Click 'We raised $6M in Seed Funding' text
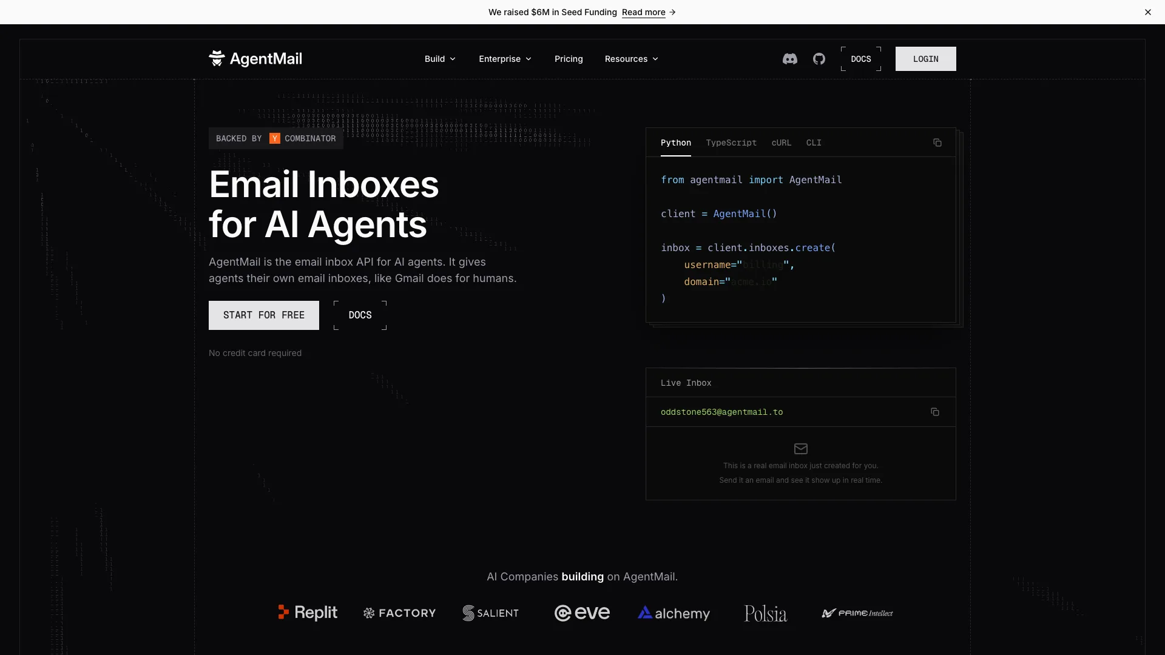This screenshot has width=1165, height=655. (553, 12)
